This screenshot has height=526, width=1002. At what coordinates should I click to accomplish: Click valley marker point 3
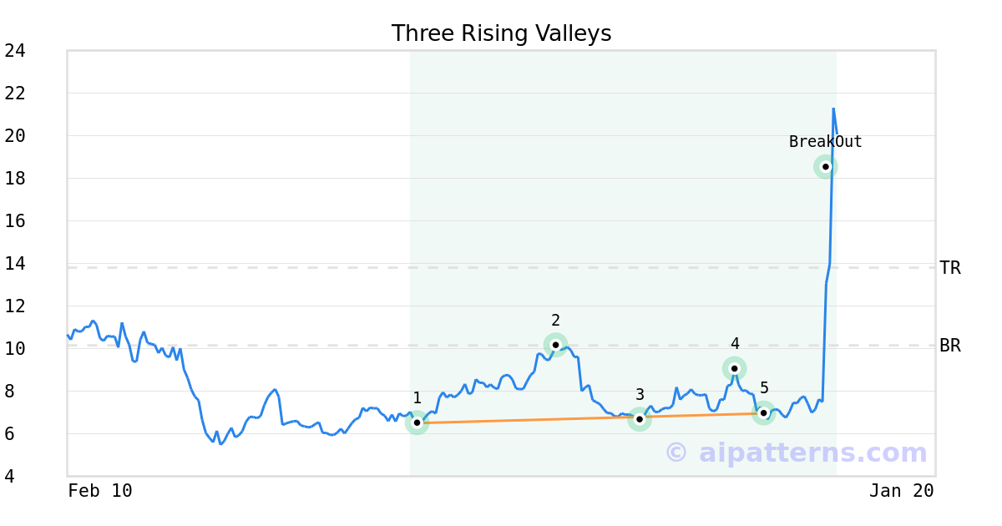click(640, 419)
